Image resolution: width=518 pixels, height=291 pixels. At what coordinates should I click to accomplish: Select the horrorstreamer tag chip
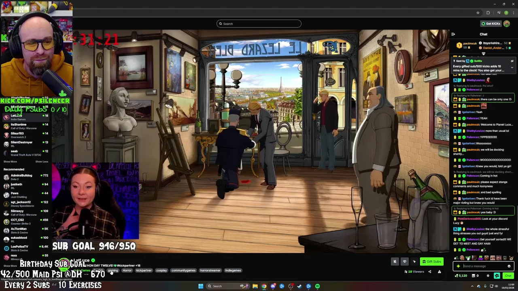pyautogui.click(x=210, y=270)
